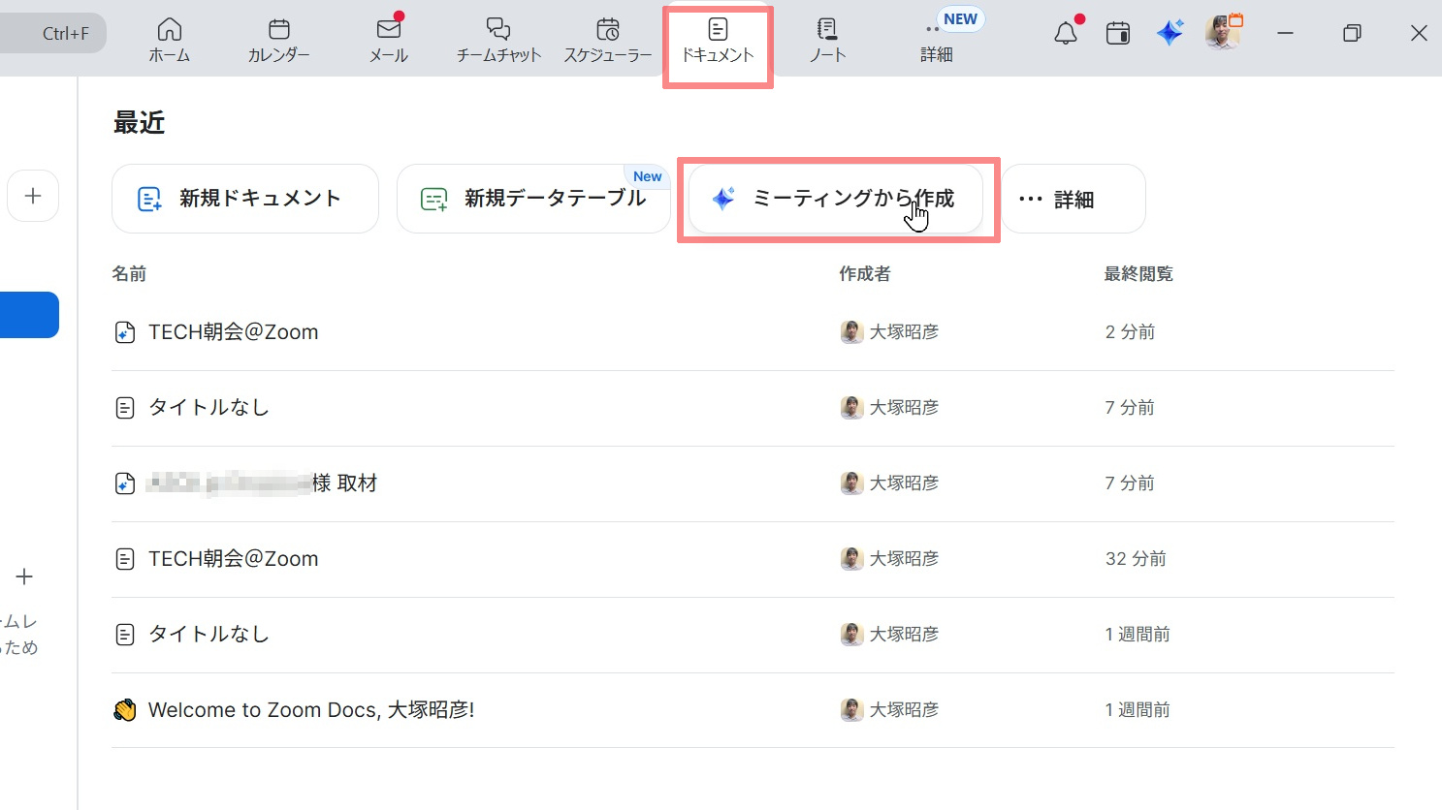1442x810 pixels.
Task: Click AI doc icon of 様 取材 row
Action: pyautogui.click(x=125, y=483)
